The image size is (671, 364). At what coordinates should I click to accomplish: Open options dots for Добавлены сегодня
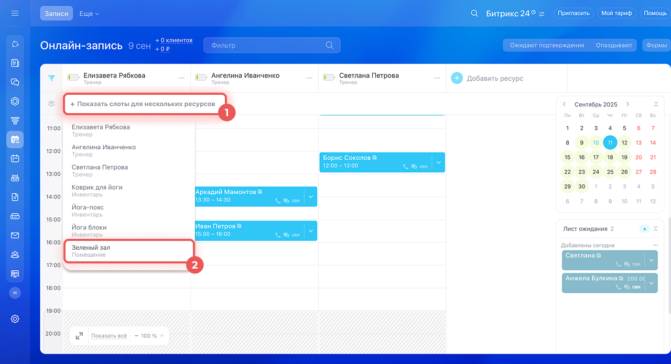point(655,245)
